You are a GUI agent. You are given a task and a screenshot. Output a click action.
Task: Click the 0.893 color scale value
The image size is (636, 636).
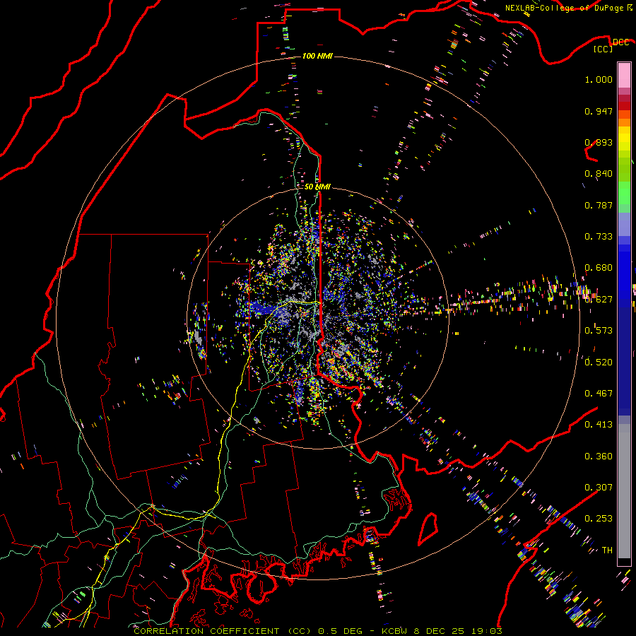(x=599, y=142)
